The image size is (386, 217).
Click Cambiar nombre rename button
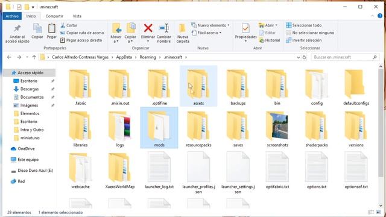(x=163, y=34)
